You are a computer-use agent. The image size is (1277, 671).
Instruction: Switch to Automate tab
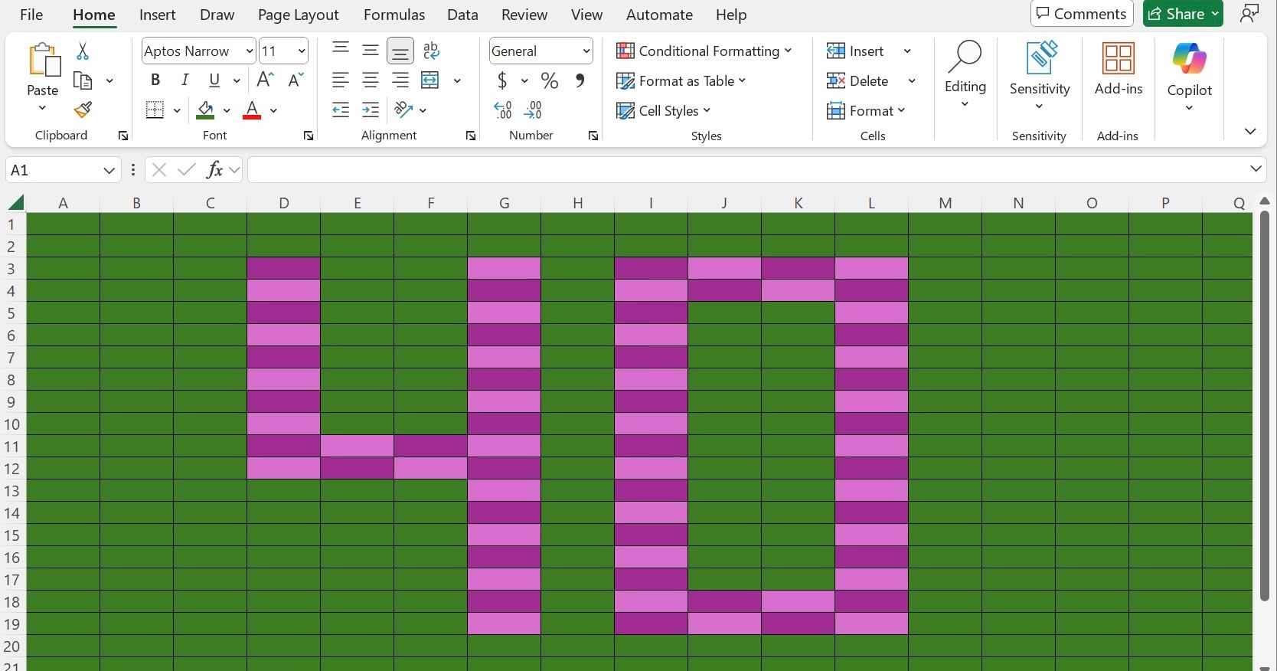(x=659, y=15)
